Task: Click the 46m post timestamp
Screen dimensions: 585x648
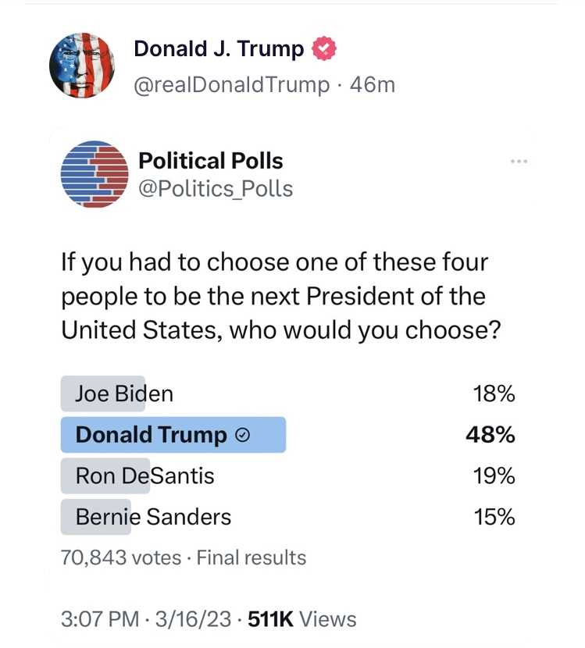Action: 373,84
